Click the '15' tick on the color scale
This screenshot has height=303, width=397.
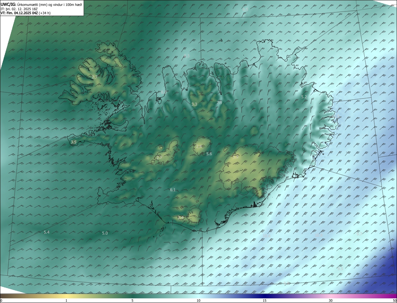point(265,301)
